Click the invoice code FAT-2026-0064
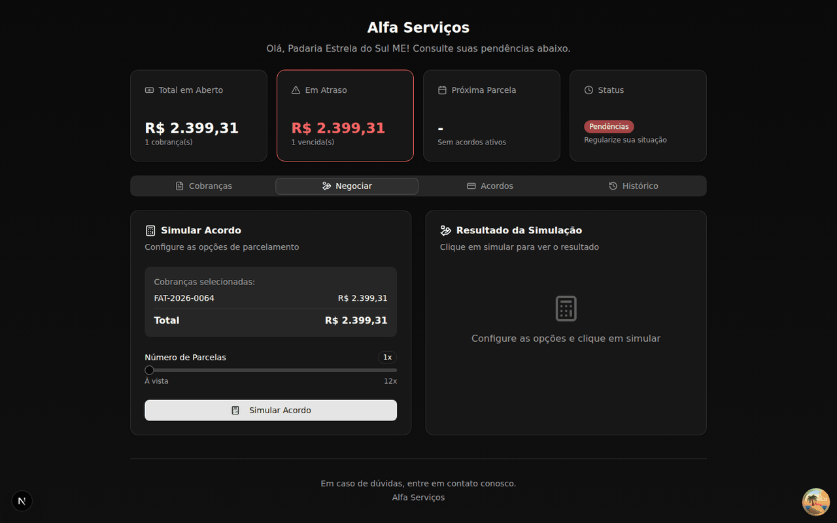This screenshot has width=837, height=523. [184, 298]
